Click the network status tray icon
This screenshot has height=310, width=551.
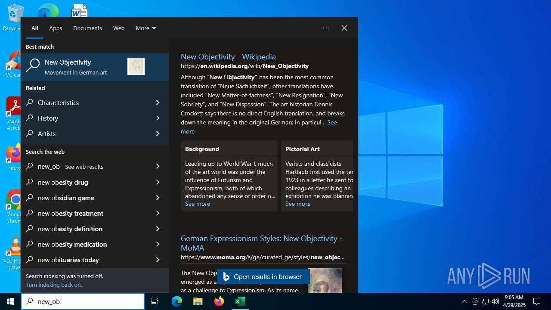pyautogui.click(x=485, y=301)
